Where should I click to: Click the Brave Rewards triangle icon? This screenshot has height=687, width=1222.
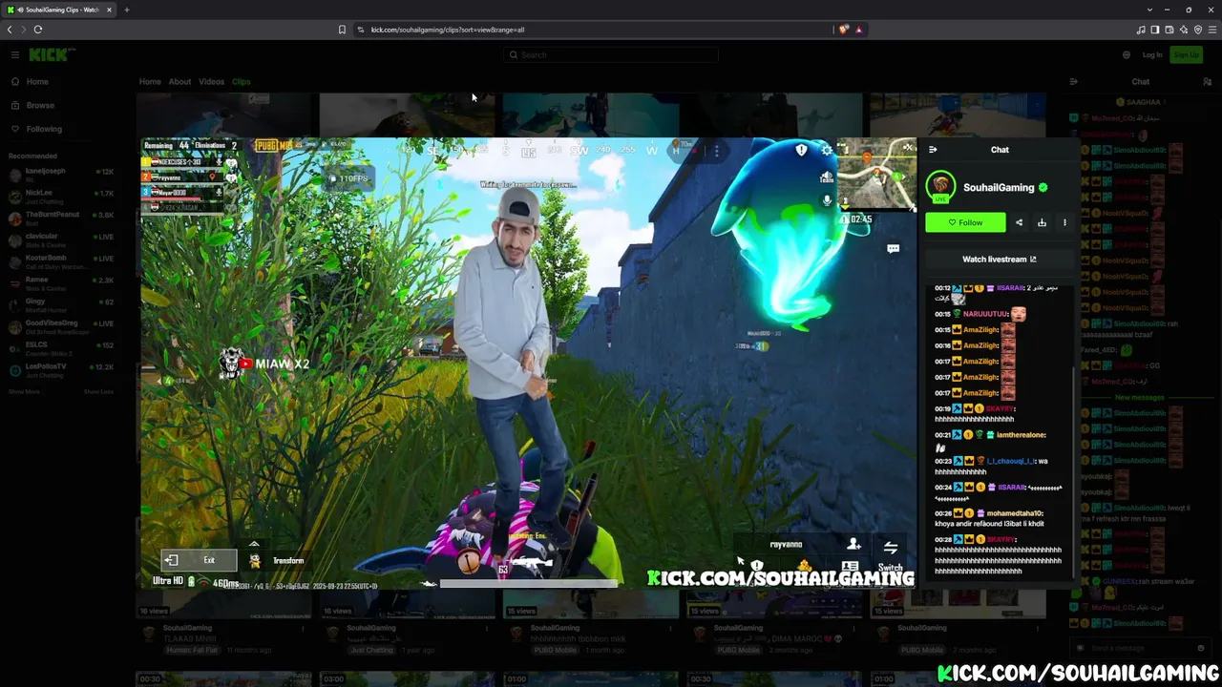[x=858, y=30]
